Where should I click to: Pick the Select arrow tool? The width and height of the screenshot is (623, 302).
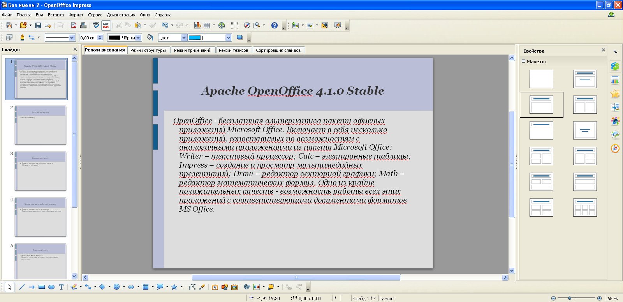pos(9,287)
